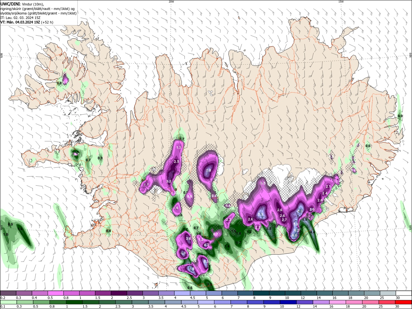
Task: Click the '2.8' value in central purple blob
Action: [x=208, y=170]
